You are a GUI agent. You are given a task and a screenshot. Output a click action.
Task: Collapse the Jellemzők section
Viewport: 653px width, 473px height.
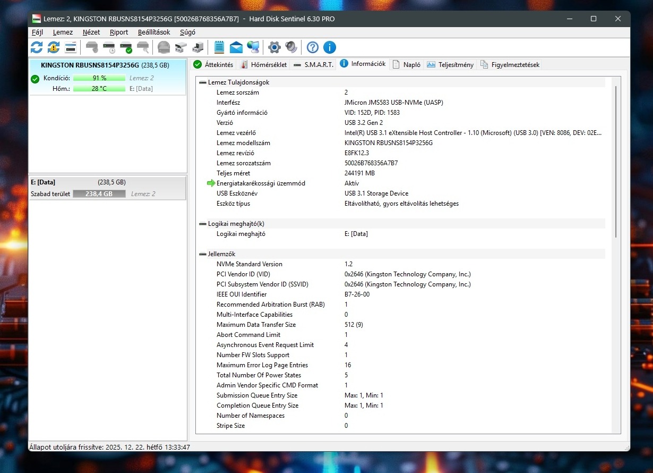(203, 254)
